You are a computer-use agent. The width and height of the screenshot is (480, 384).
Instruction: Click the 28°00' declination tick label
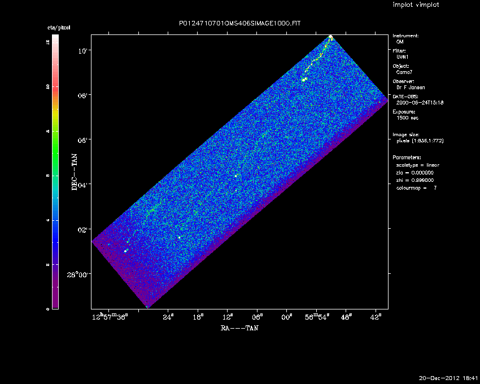point(77,274)
